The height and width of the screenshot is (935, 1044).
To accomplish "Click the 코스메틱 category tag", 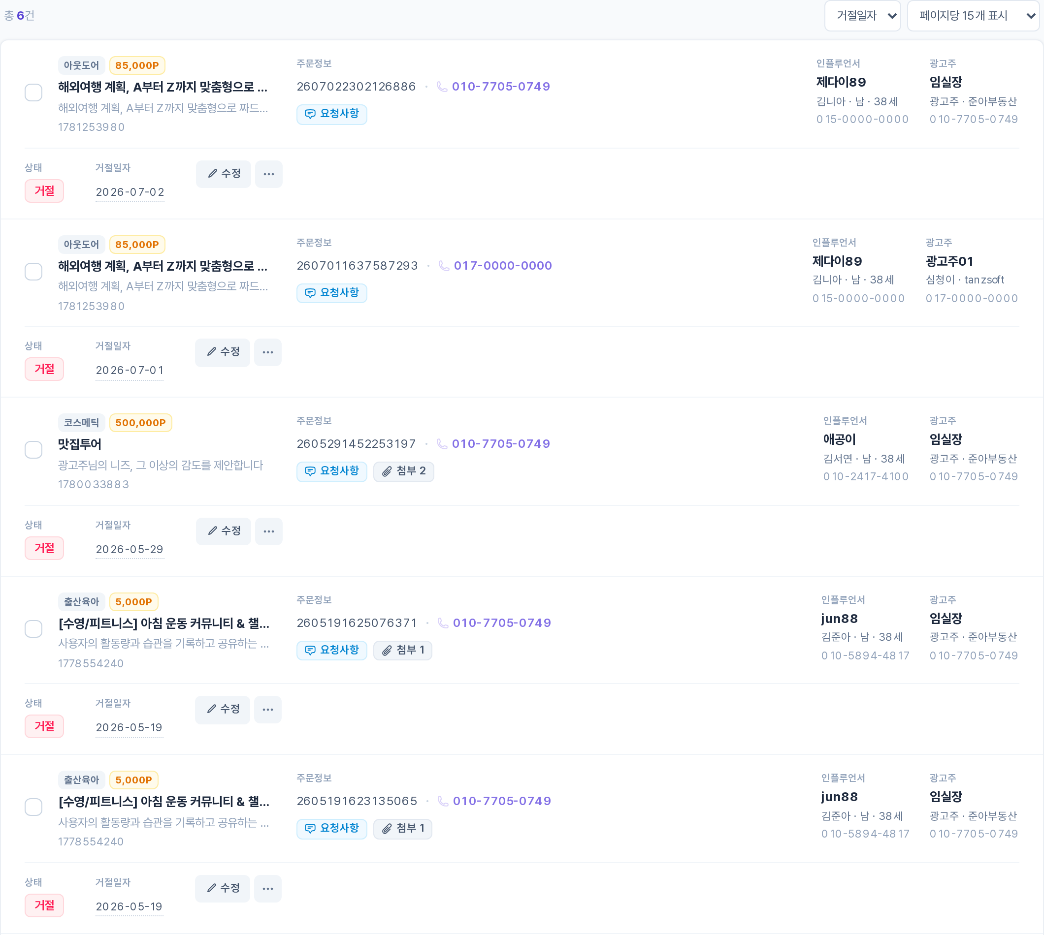I will tap(81, 423).
